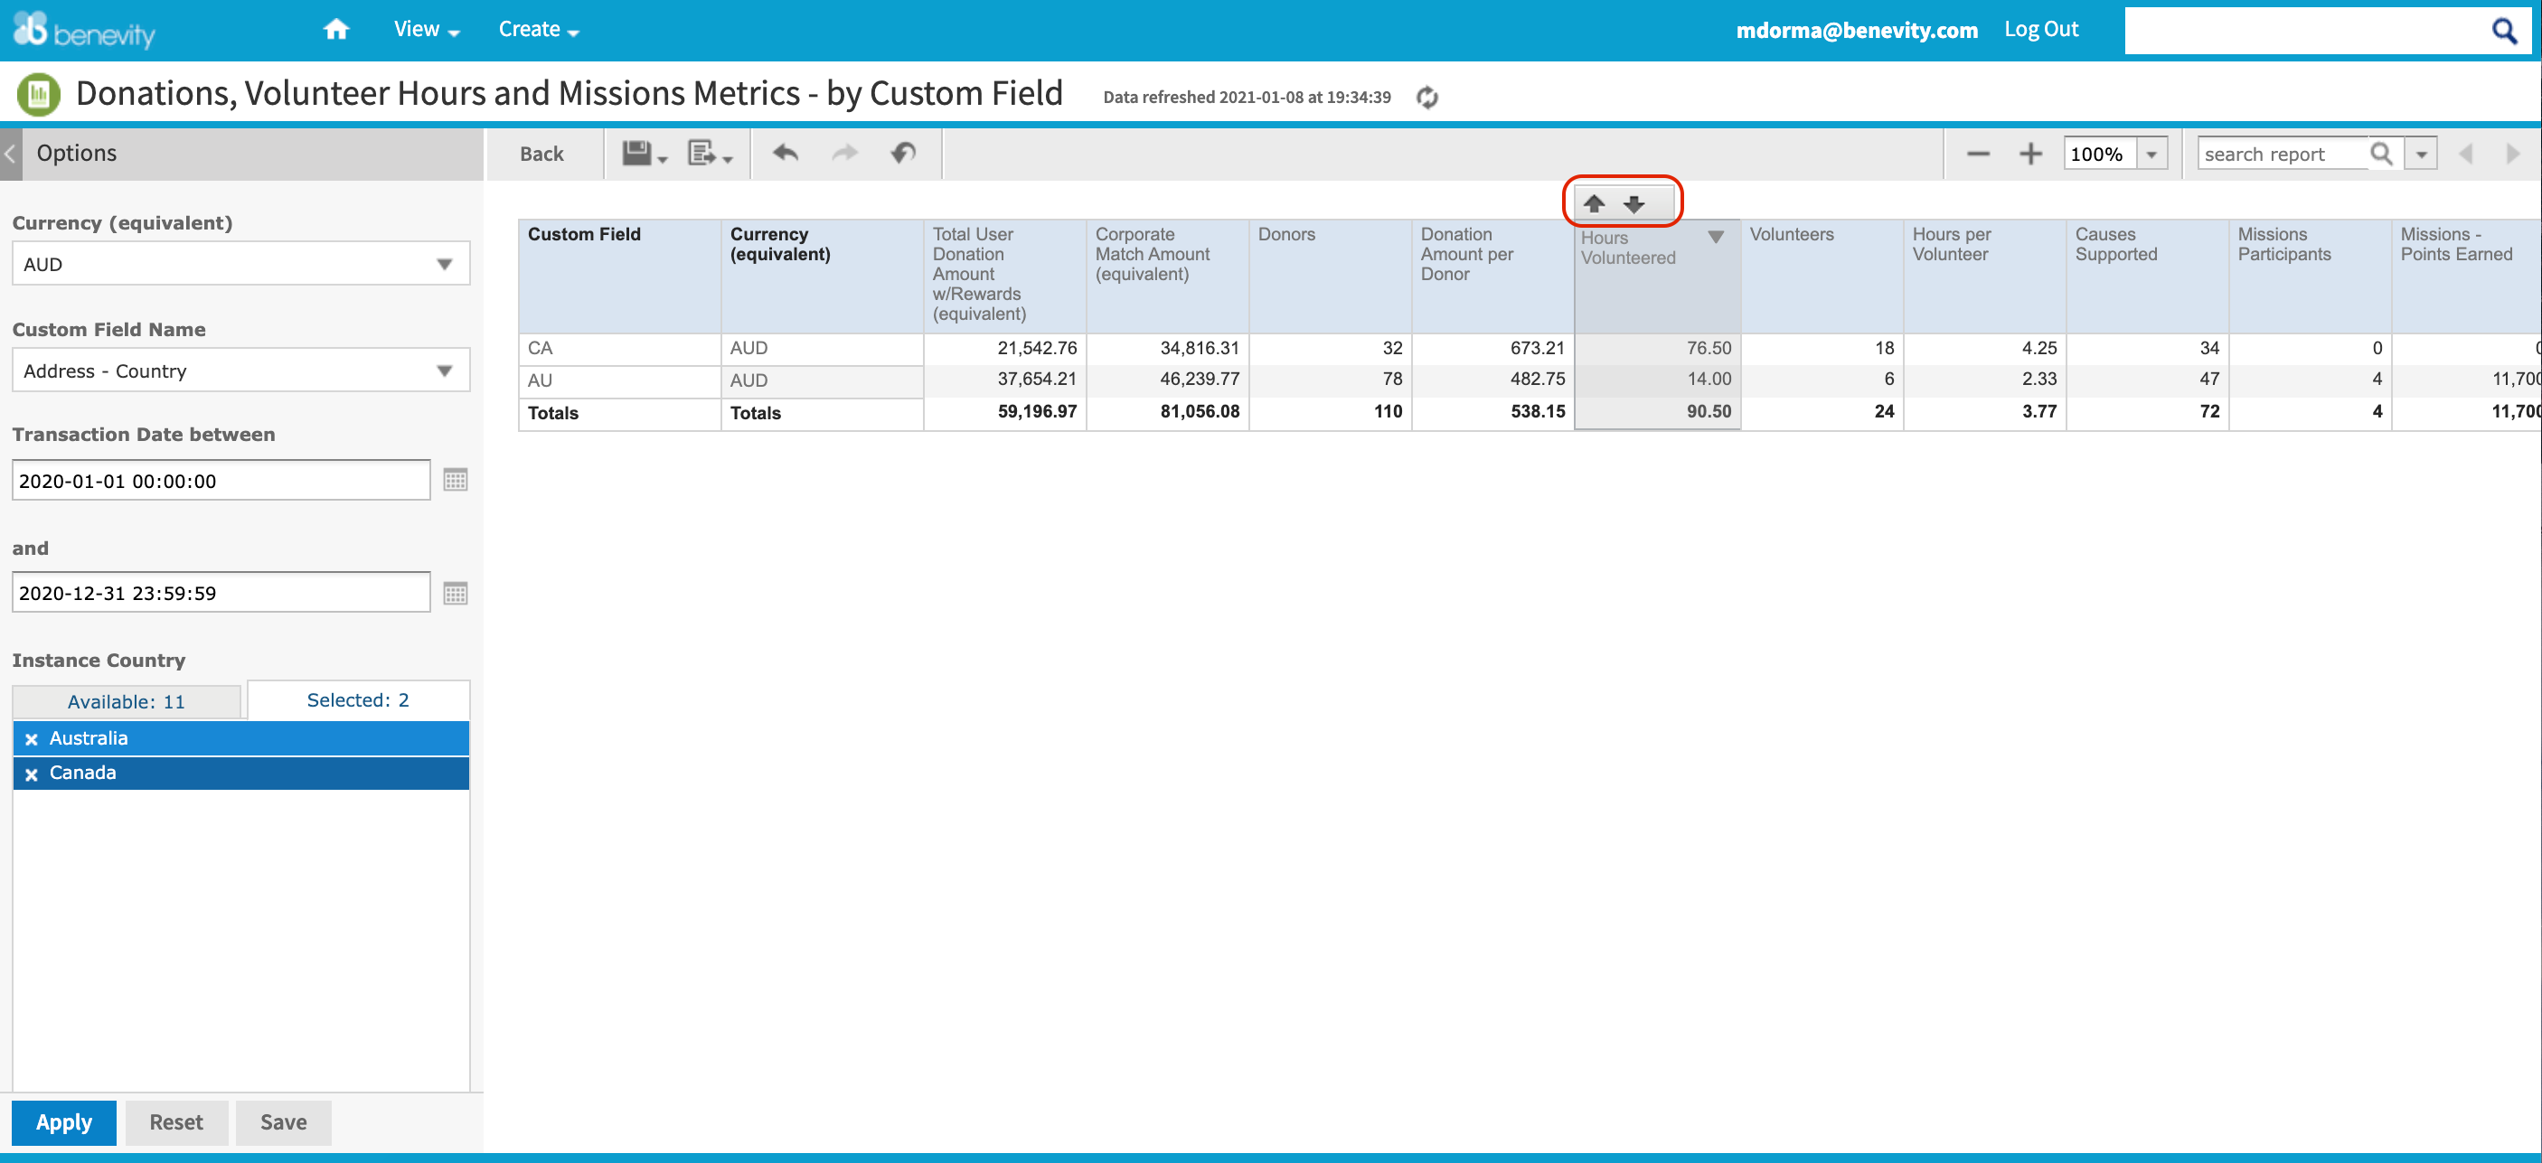Open the start date calendar icon
The width and height of the screenshot is (2542, 1163).
(455, 481)
